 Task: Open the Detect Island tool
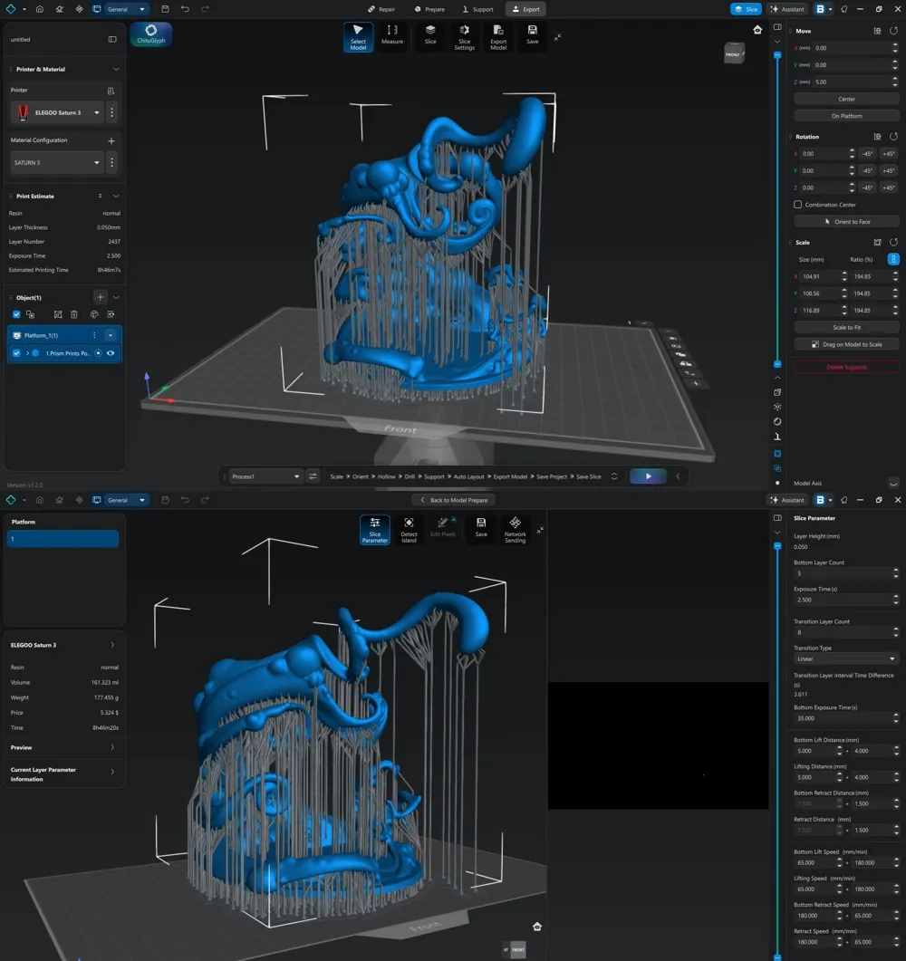(x=409, y=530)
